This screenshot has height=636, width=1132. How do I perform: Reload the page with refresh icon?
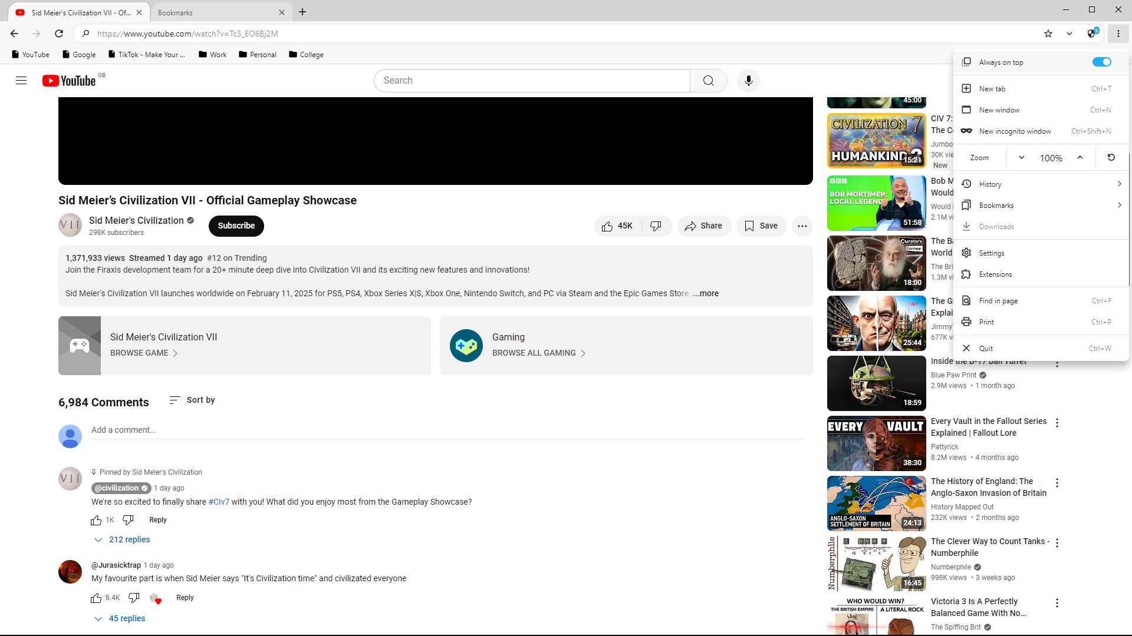point(59,34)
